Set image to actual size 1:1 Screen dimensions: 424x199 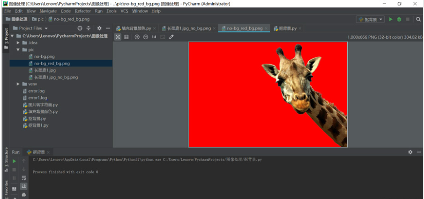coord(154,37)
